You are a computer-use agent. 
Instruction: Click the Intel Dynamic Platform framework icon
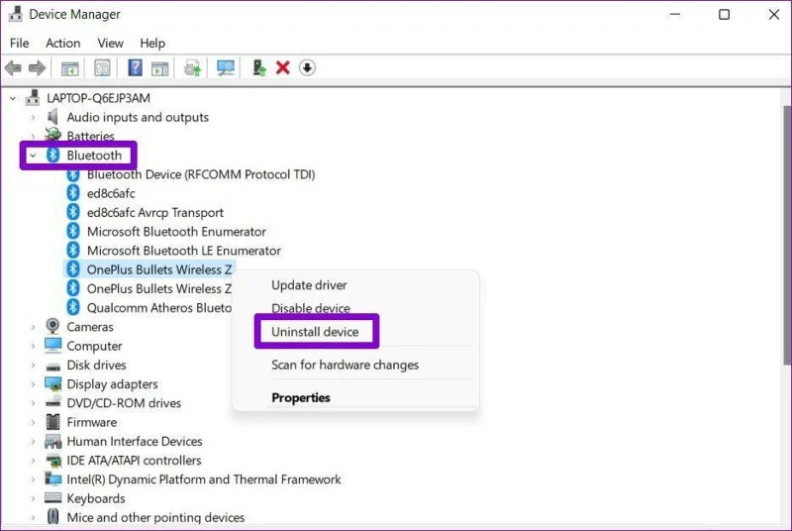pyautogui.click(x=52, y=478)
